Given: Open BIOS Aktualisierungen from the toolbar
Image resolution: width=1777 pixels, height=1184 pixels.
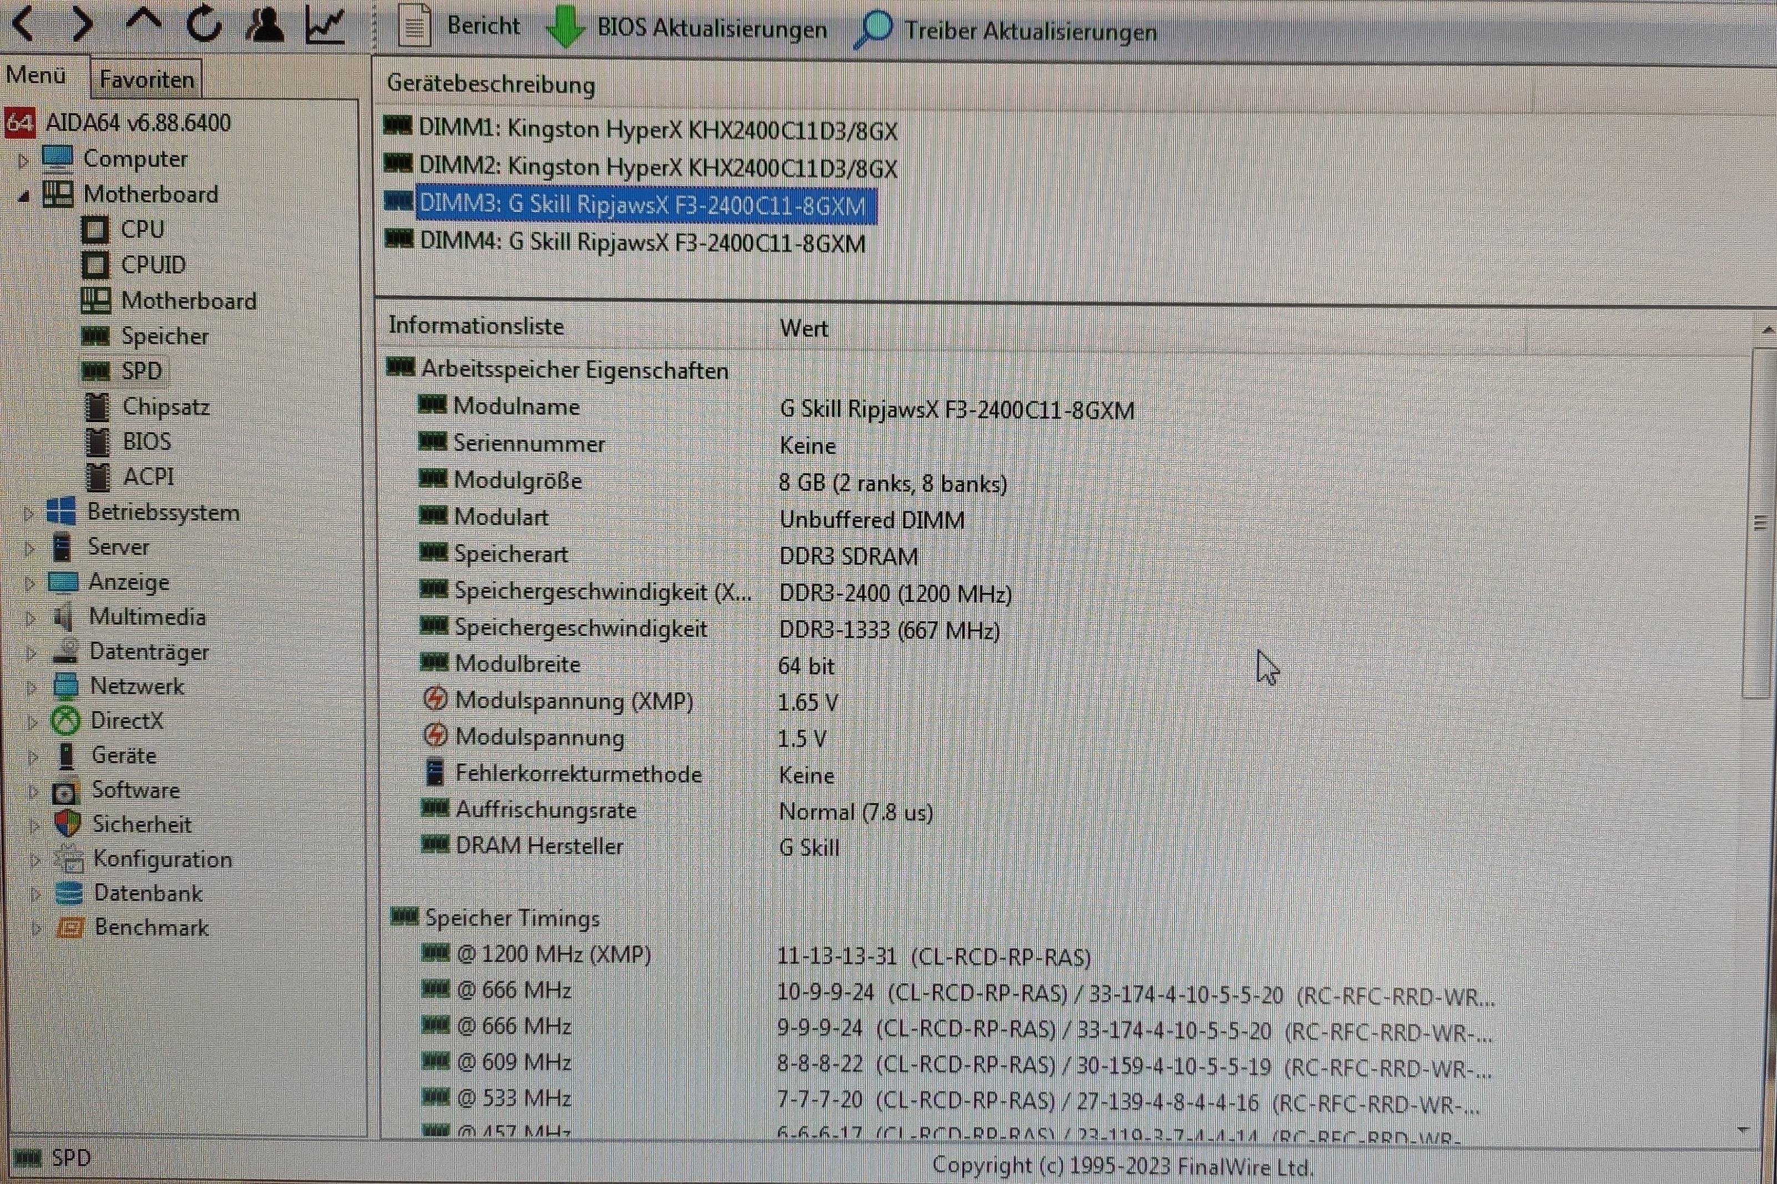Looking at the screenshot, I should [x=688, y=27].
